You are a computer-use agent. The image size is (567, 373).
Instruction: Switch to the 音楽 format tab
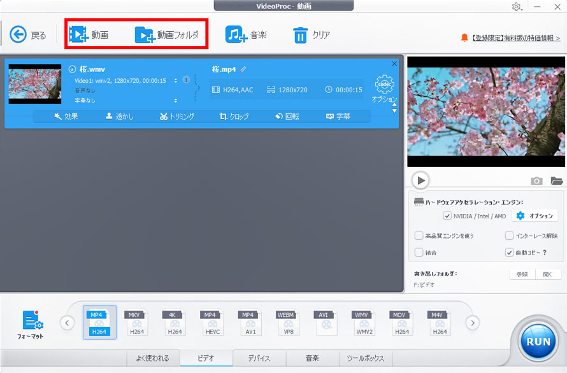[x=312, y=358]
